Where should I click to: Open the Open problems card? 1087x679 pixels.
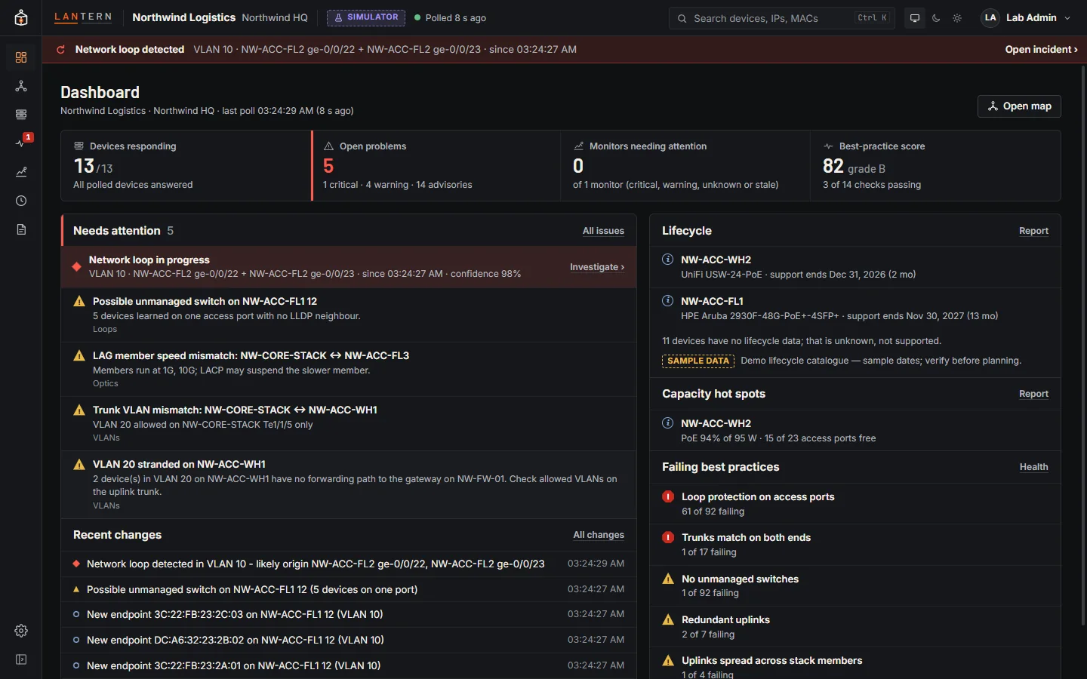(436, 166)
